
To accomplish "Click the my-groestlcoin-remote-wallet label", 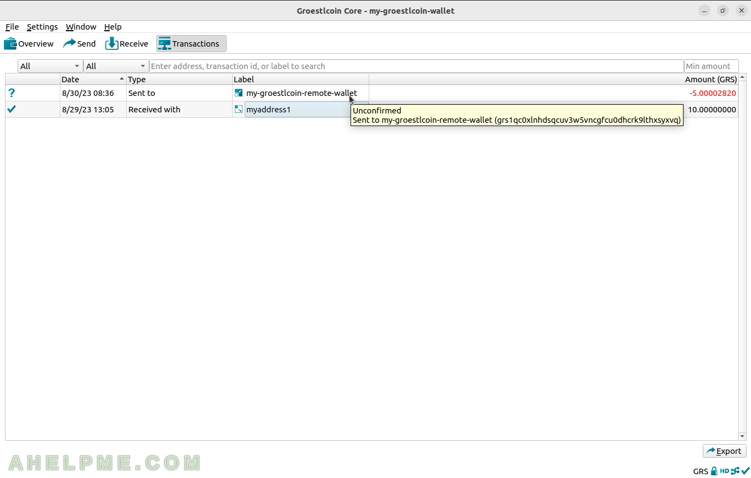I will pos(301,93).
